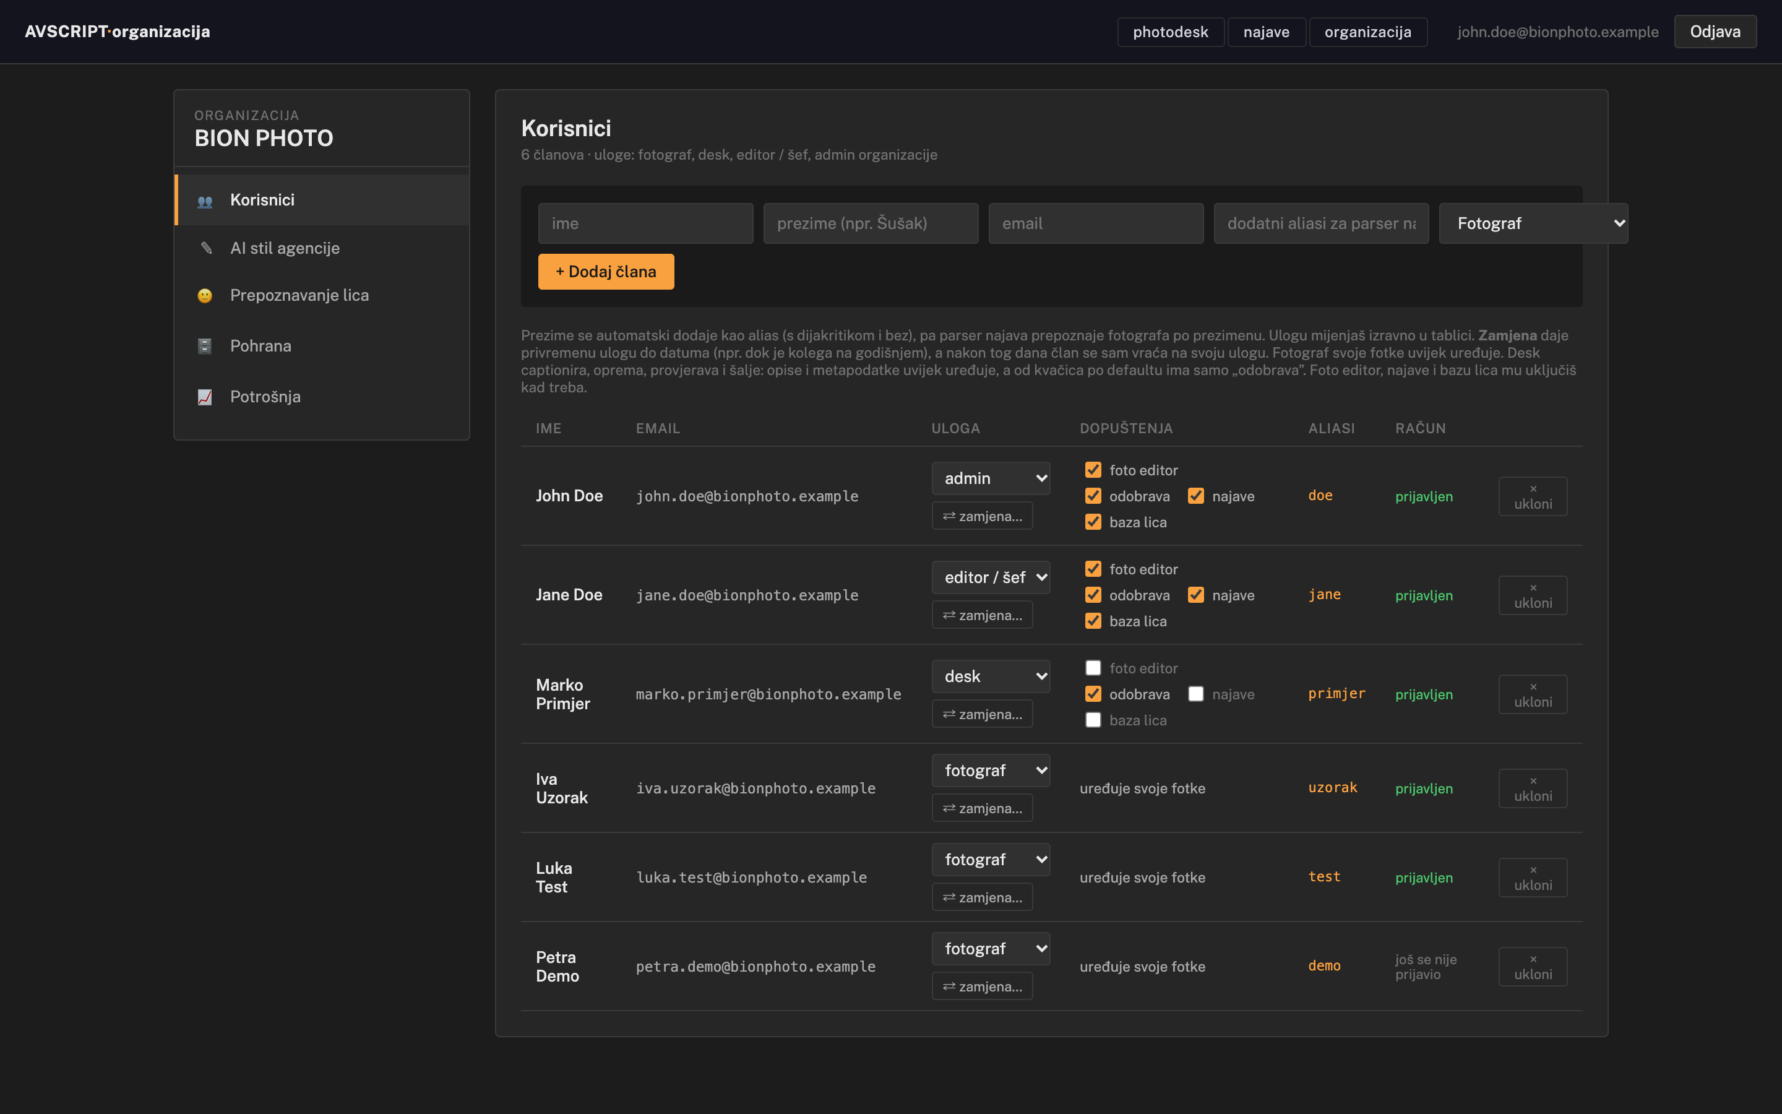Uncheck baza lica for John Doe
Screen dimensions: 1782x1114
[x=1093, y=522]
